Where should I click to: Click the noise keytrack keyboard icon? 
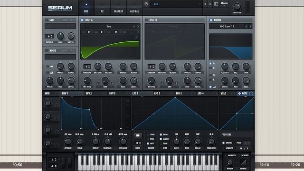(51, 73)
